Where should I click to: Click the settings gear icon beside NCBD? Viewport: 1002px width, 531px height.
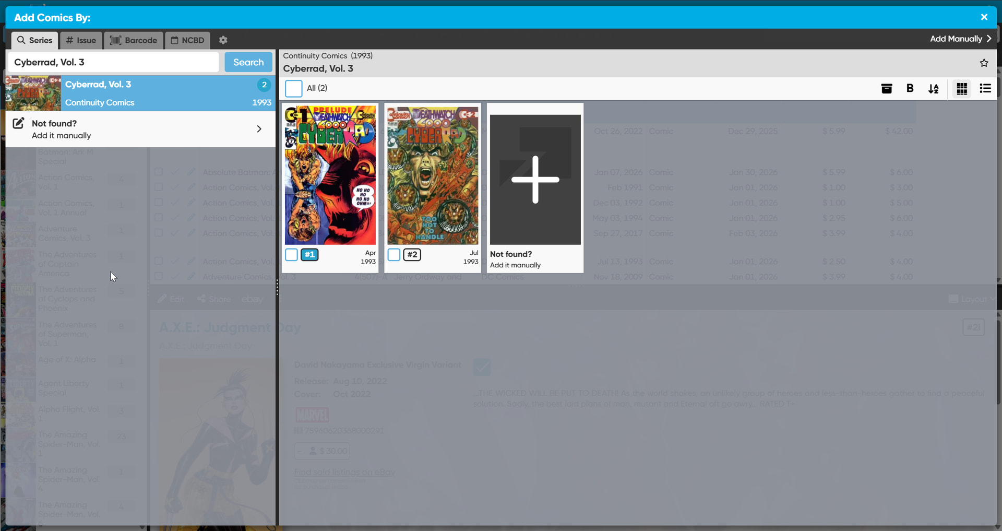[223, 40]
